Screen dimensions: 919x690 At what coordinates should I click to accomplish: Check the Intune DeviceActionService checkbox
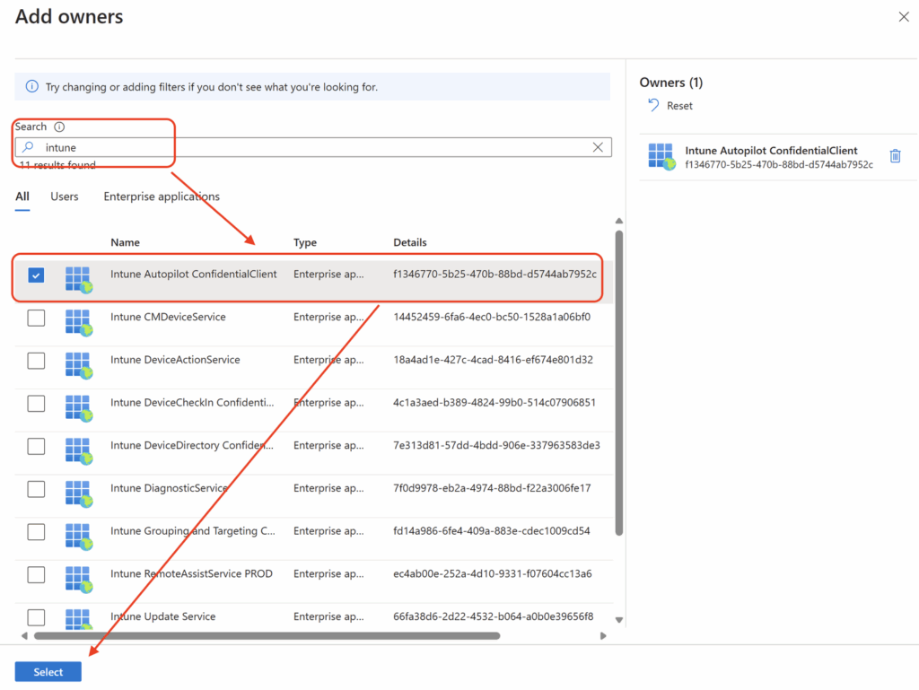36,360
